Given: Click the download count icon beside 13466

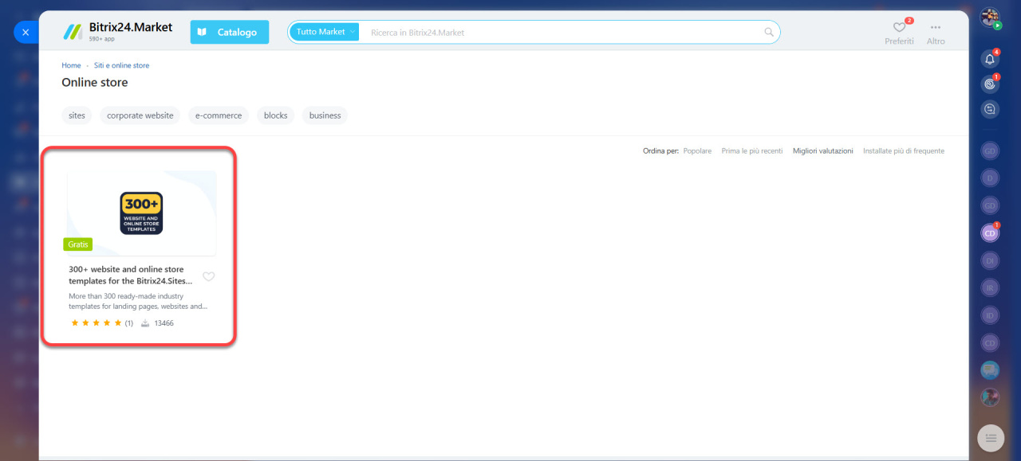Looking at the screenshot, I should pos(145,323).
